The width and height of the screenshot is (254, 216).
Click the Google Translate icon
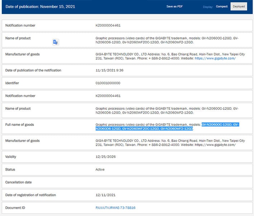click(56, 42)
